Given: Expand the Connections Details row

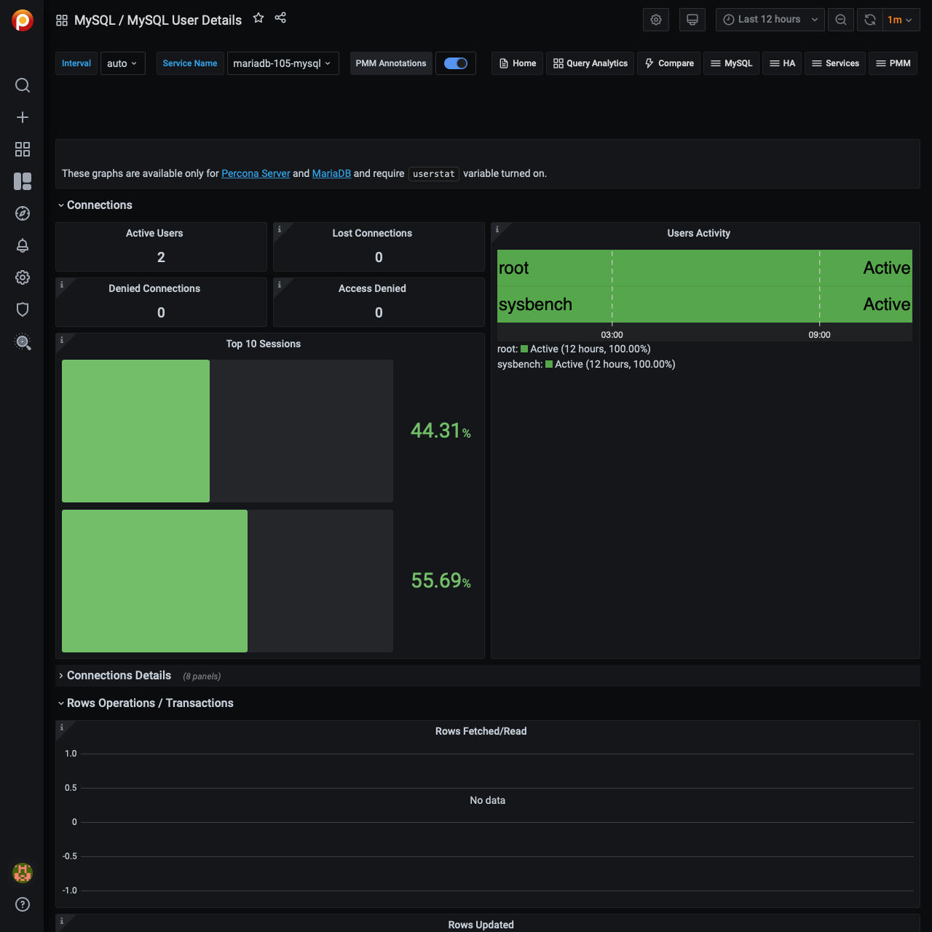Looking at the screenshot, I should tap(119, 676).
